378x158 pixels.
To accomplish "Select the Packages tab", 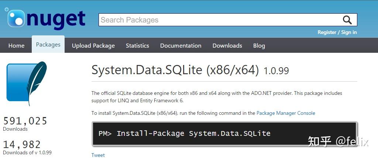I will 48,45.
